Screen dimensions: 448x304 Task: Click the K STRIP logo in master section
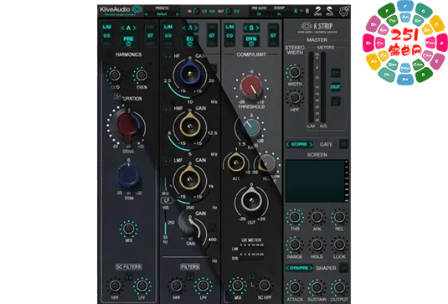coord(317,26)
